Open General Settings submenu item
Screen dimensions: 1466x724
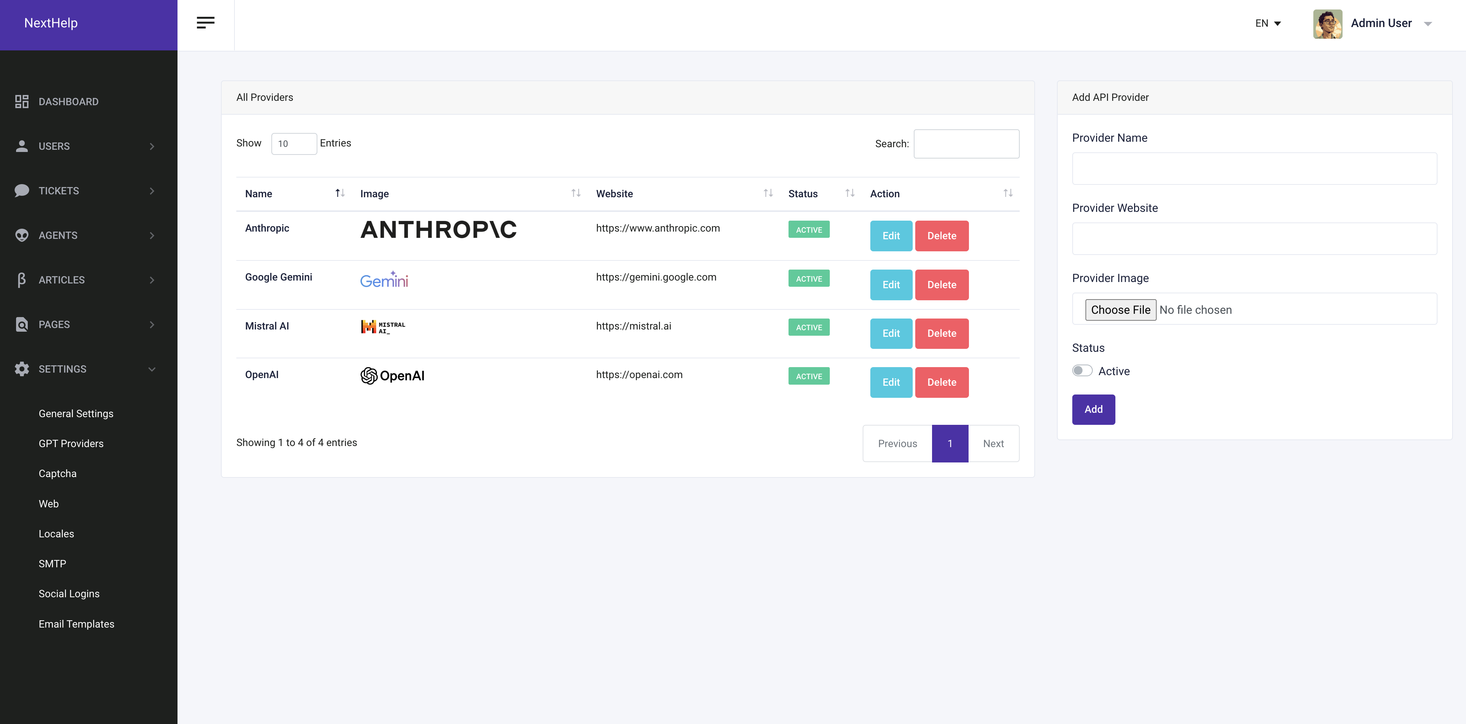pyautogui.click(x=76, y=413)
